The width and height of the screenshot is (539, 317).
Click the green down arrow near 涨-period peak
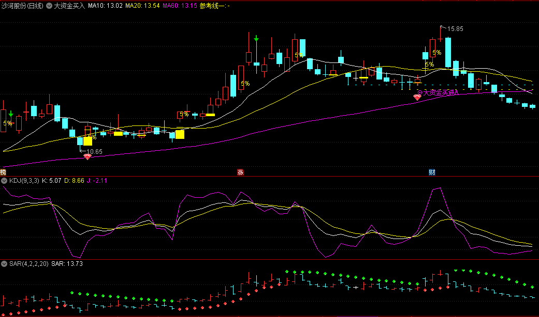coord(256,38)
